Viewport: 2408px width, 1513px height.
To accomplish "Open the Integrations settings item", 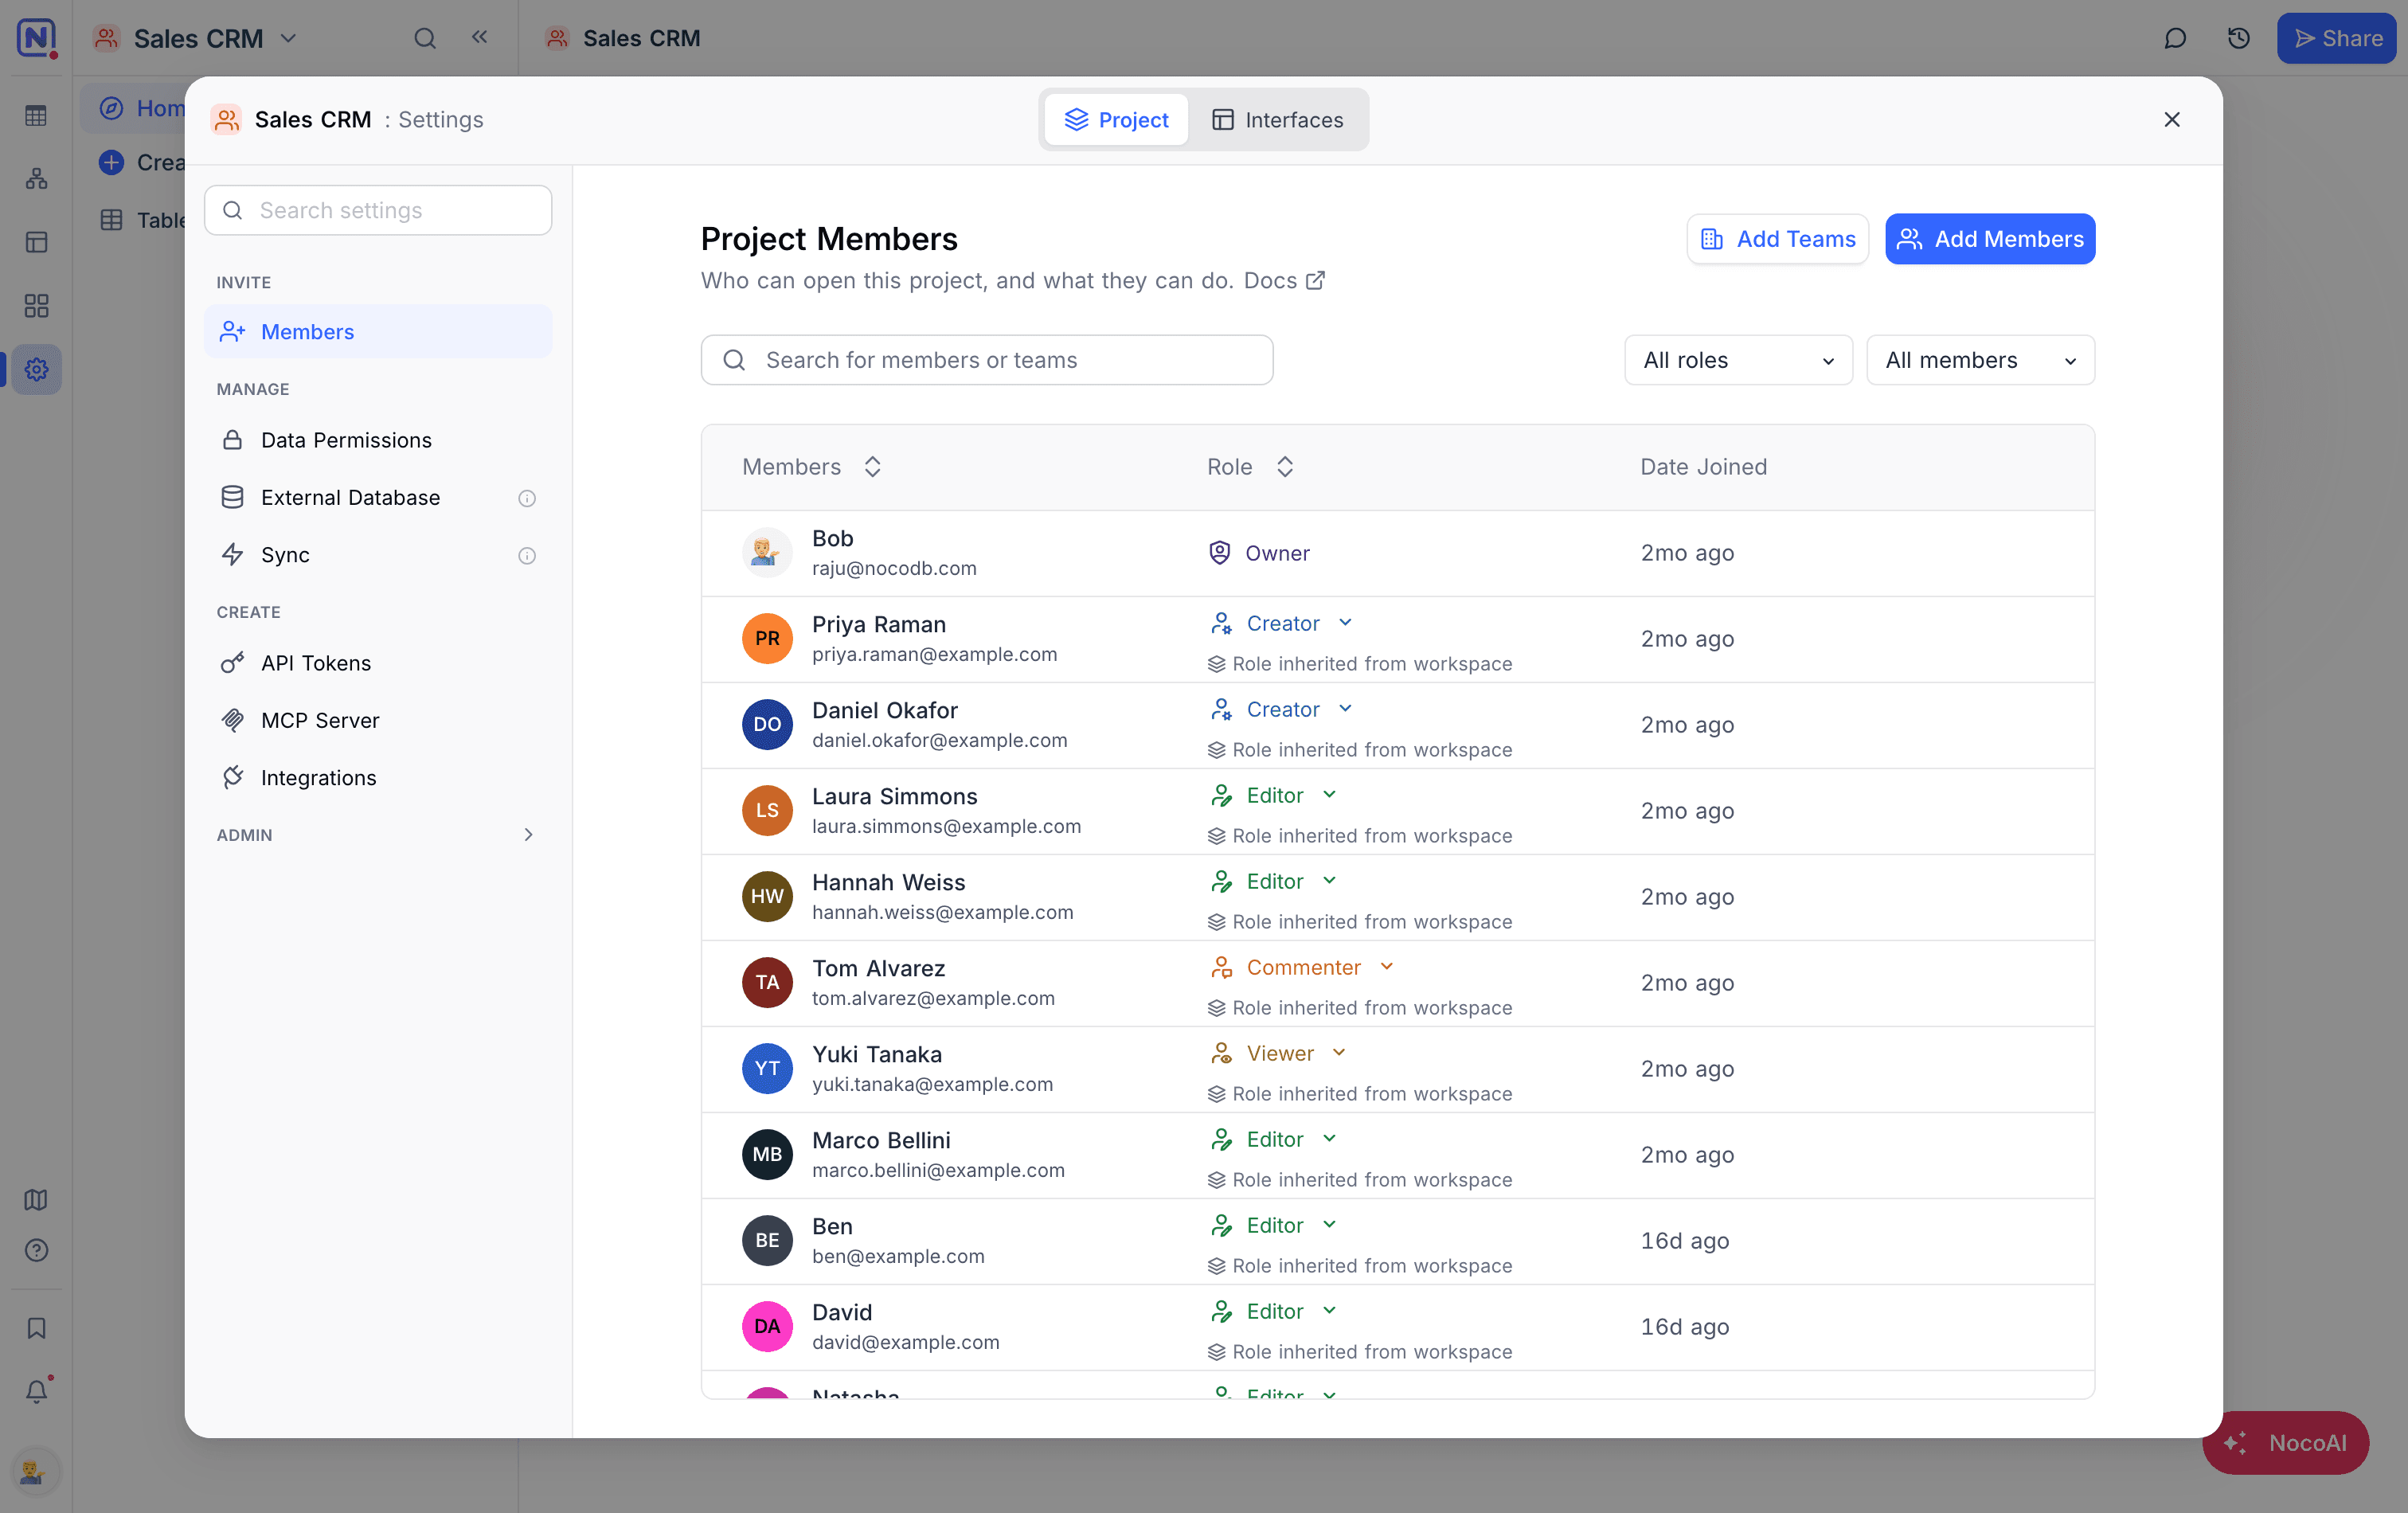I will pyautogui.click(x=378, y=778).
